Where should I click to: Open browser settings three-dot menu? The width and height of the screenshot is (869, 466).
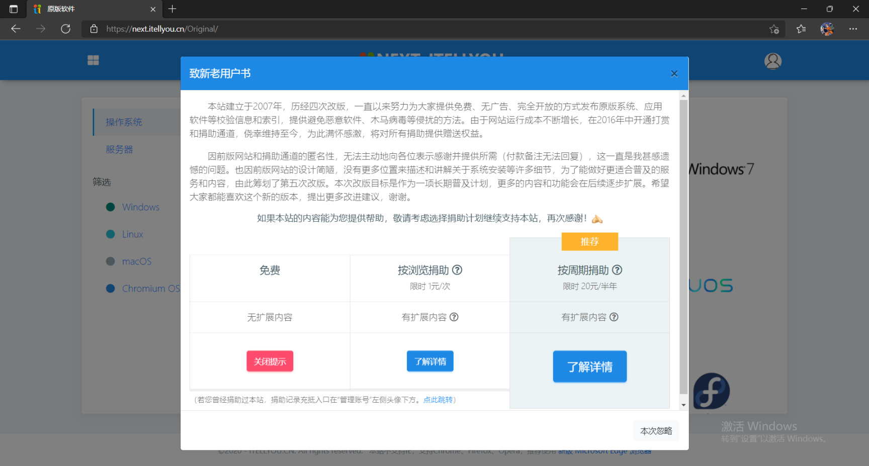point(853,29)
